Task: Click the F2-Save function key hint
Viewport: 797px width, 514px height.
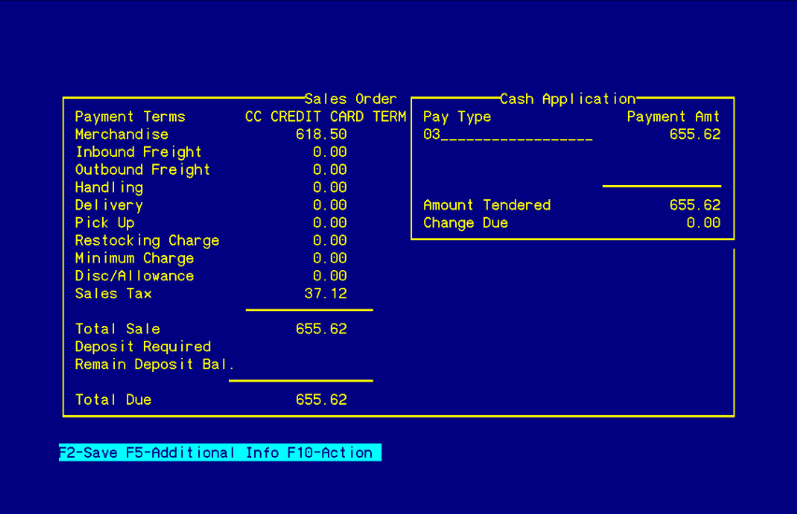Action: [88, 452]
